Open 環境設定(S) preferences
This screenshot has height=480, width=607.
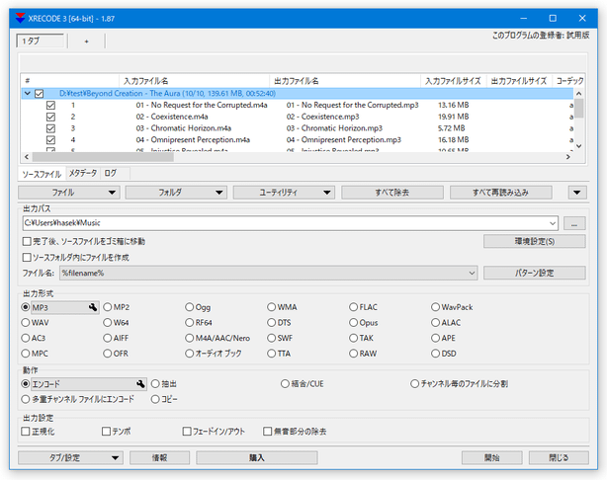(x=534, y=241)
